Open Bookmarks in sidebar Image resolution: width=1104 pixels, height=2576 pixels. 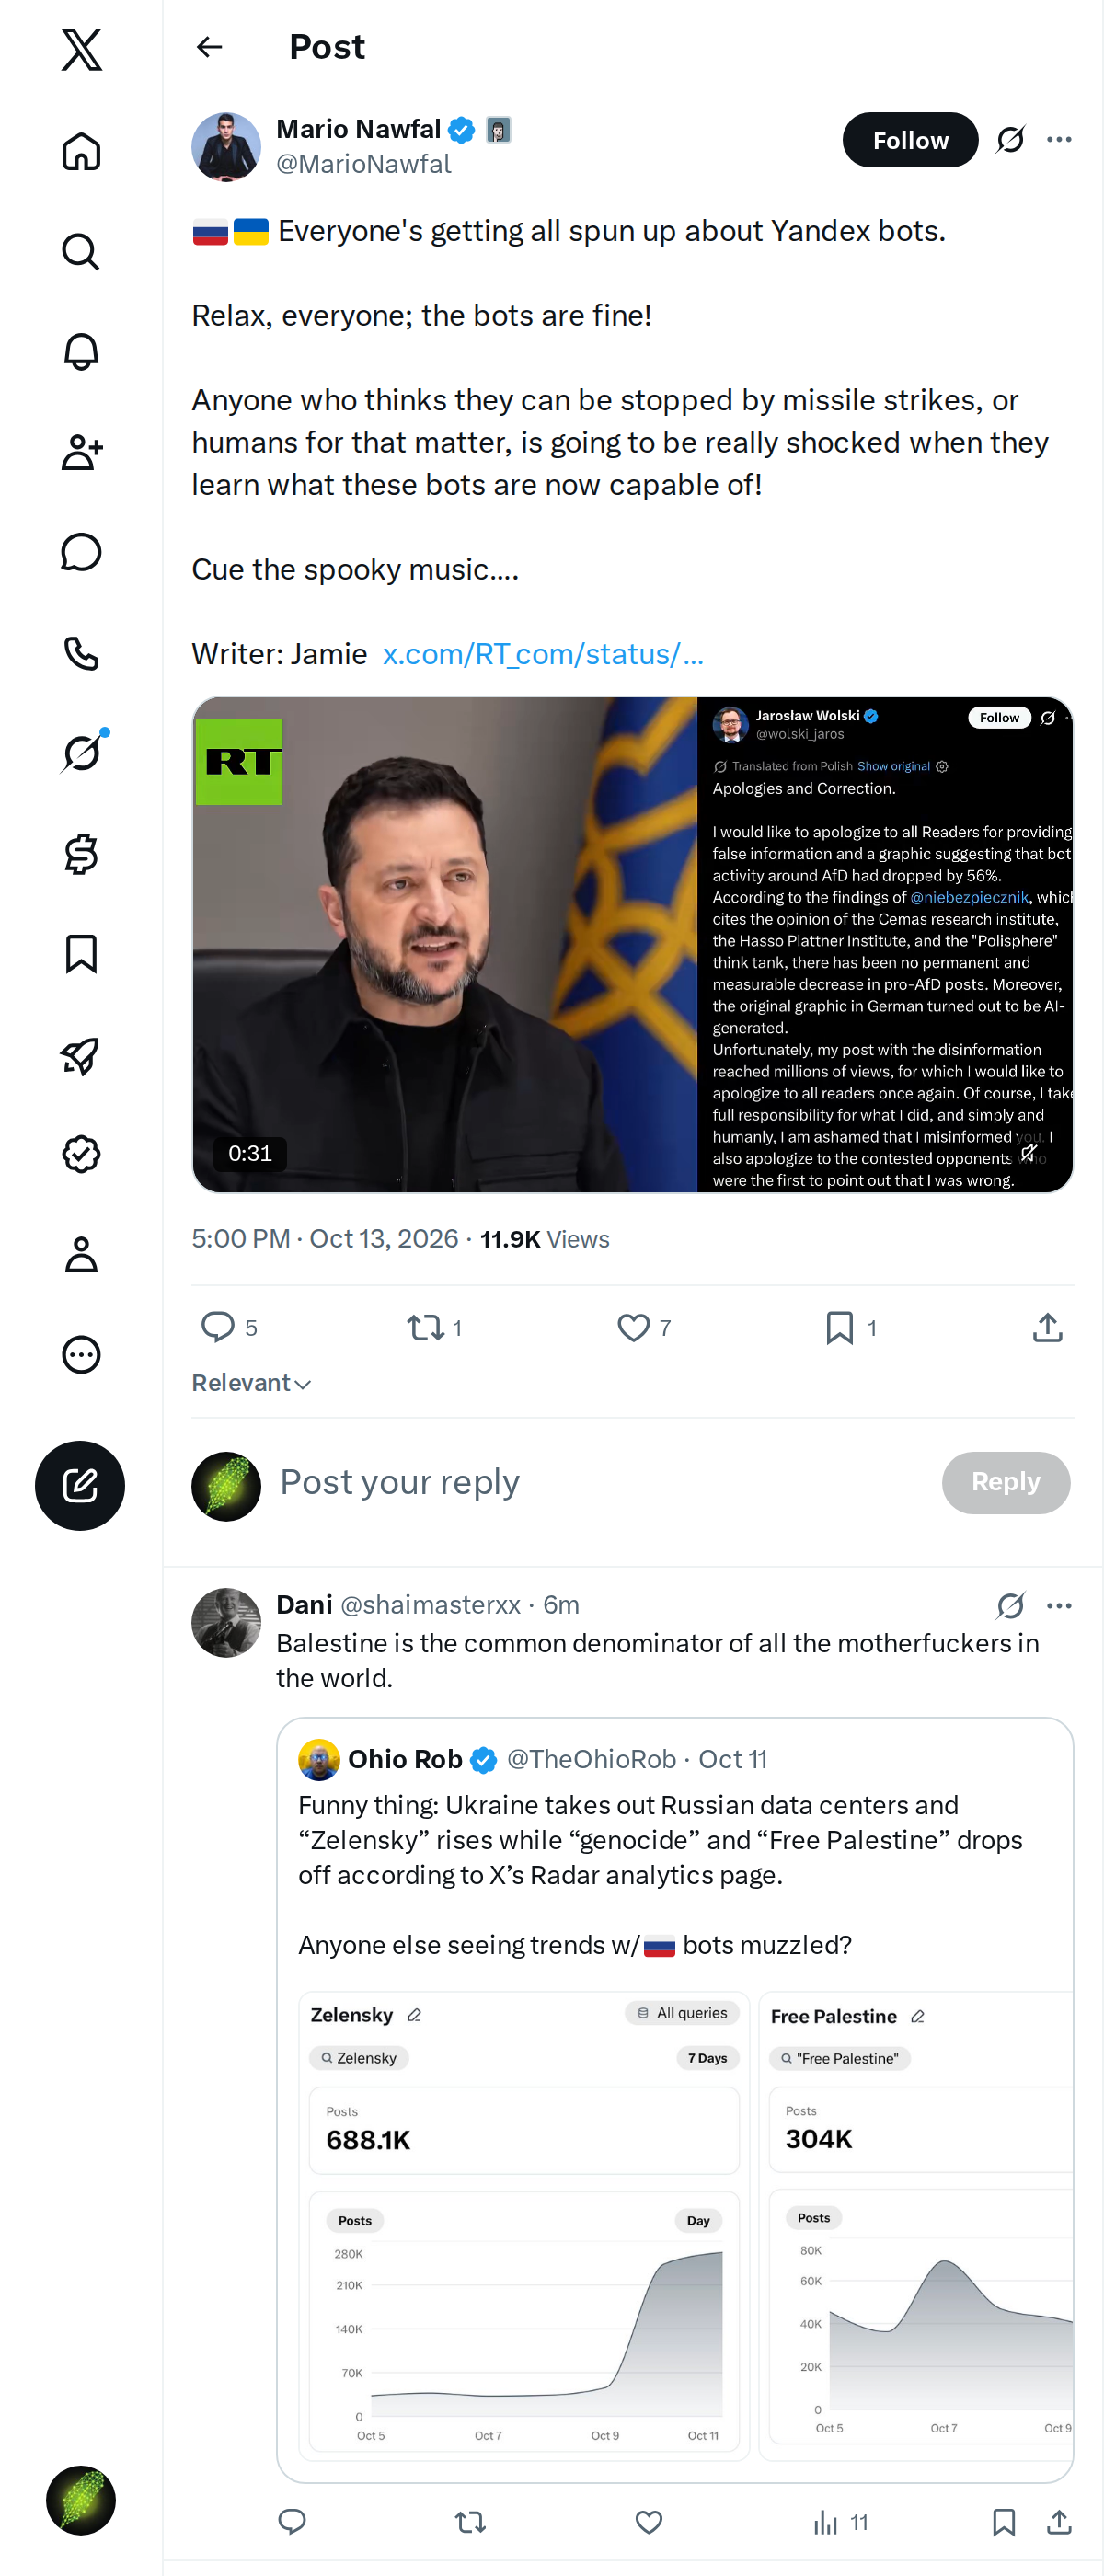click(x=81, y=954)
